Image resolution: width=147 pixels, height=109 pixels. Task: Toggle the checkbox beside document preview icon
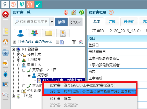coord(58,42)
